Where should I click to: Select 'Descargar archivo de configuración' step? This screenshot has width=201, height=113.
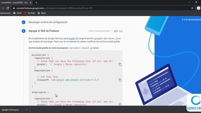(48, 22)
